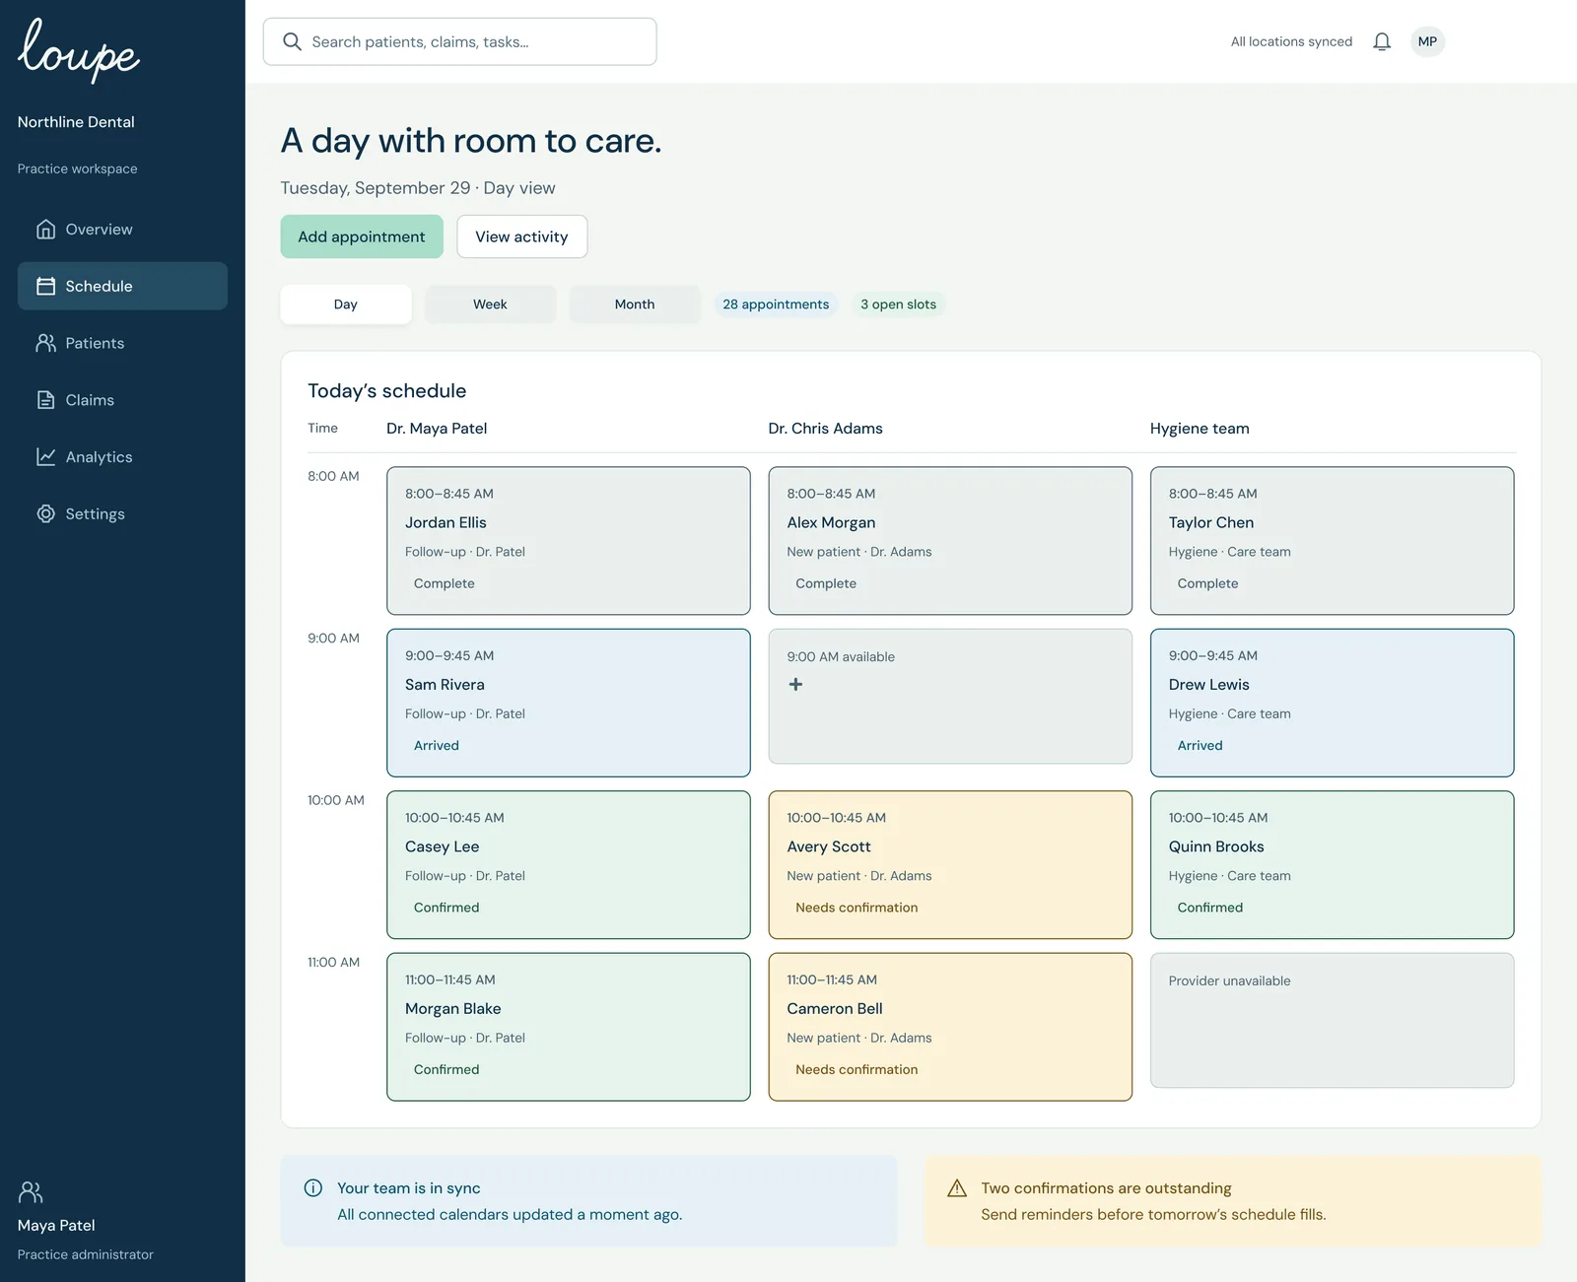Image resolution: width=1577 pixels, height=1282 pixels.
Task: Click the plus icon in 9:00 AM slot
Action: (x=795, y=685)
